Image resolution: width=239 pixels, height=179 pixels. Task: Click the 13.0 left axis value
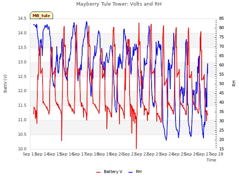coord(22,62)
